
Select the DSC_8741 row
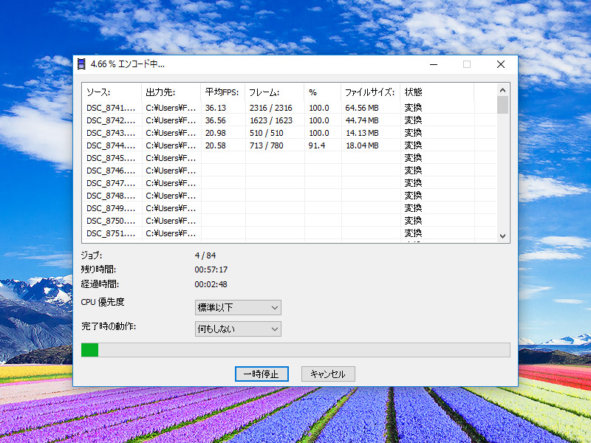[x=111, y=108]
